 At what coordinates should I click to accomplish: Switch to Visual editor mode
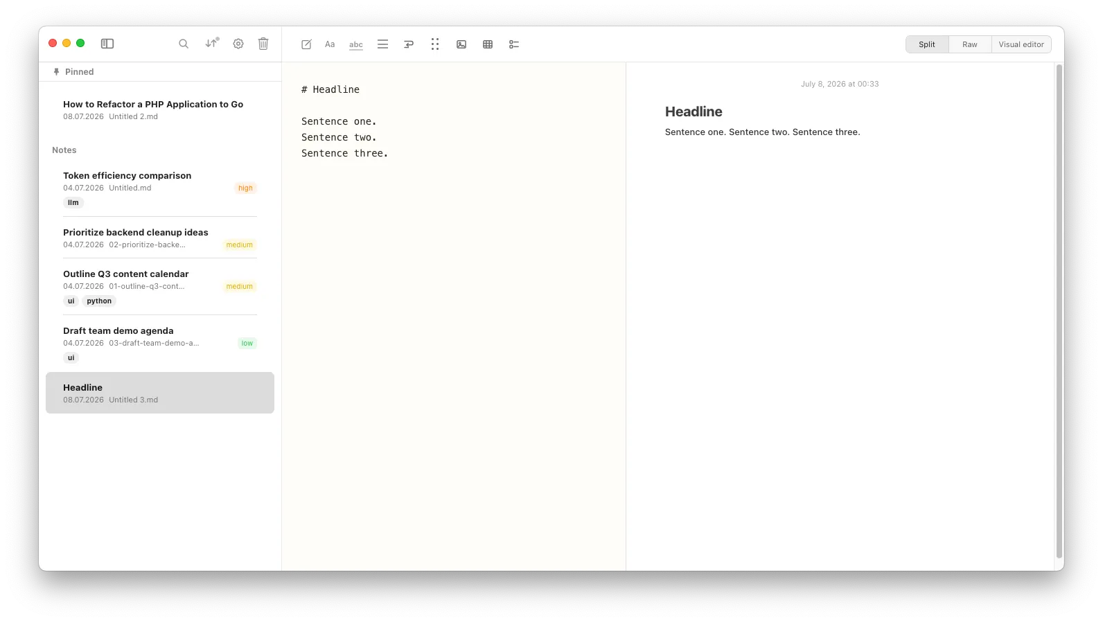(x=1021, y=44)
